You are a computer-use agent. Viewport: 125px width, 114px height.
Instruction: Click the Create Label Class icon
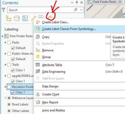coord(38,22)
